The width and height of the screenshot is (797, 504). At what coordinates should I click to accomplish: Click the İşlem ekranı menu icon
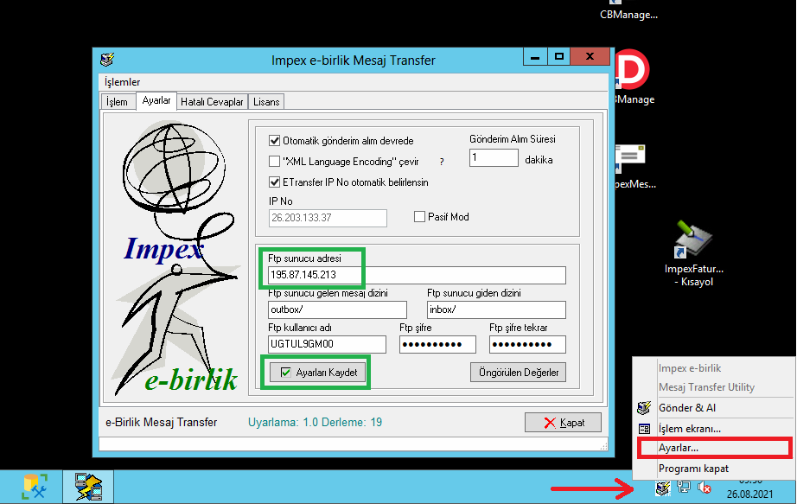(644, 429)
